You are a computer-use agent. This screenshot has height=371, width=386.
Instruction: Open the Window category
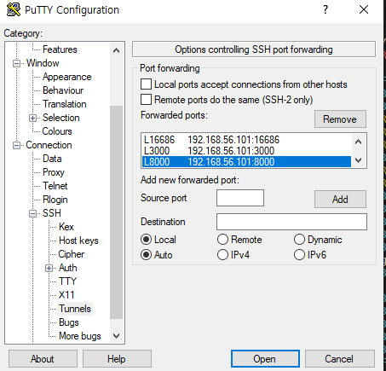(x=43, y=63)
